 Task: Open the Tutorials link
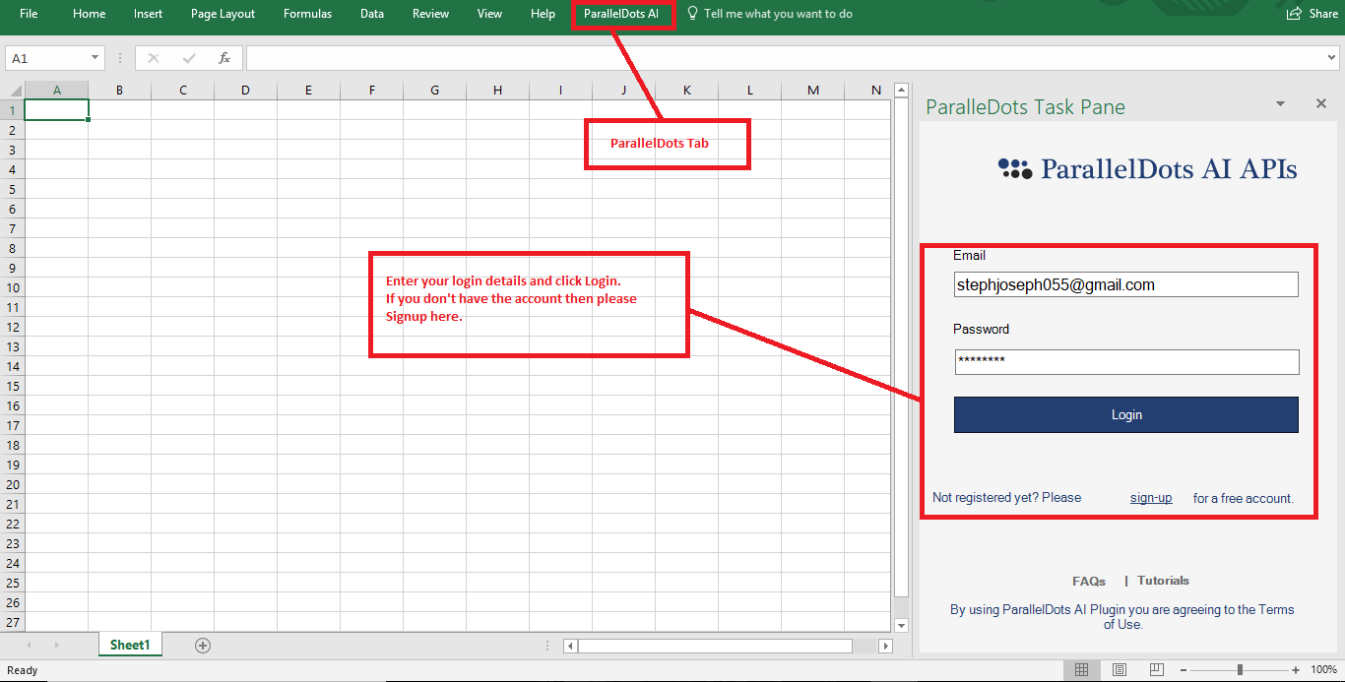1163,581
